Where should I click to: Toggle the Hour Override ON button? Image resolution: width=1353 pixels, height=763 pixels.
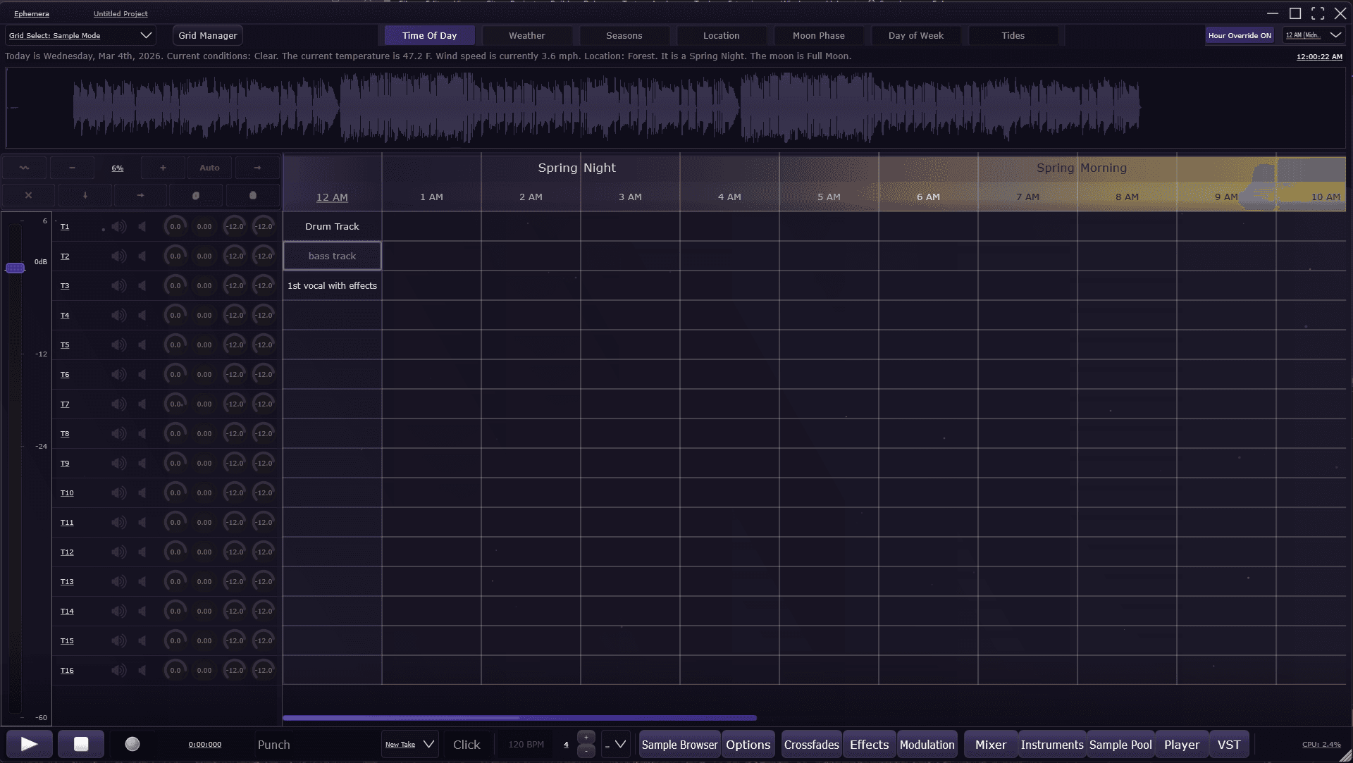(x=1239, y=35)
